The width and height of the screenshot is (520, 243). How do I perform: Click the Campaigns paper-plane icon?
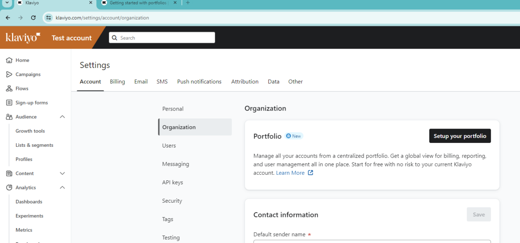[x=9, y=74]
